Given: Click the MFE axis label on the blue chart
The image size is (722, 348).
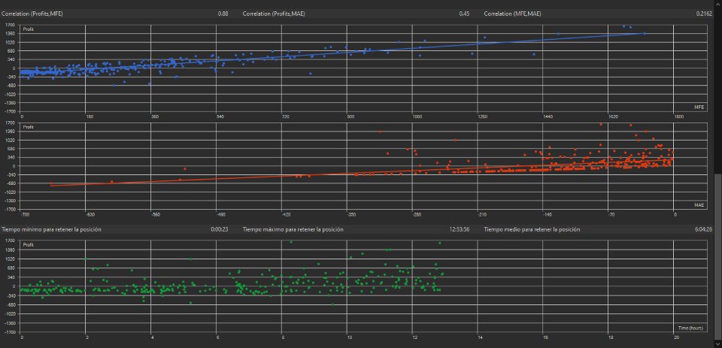Looking at the screenshot, I should tap(699, 107).
